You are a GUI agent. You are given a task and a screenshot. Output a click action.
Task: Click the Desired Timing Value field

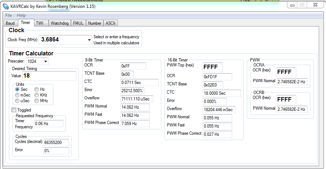pyautogui.click(x=49, y=76)
